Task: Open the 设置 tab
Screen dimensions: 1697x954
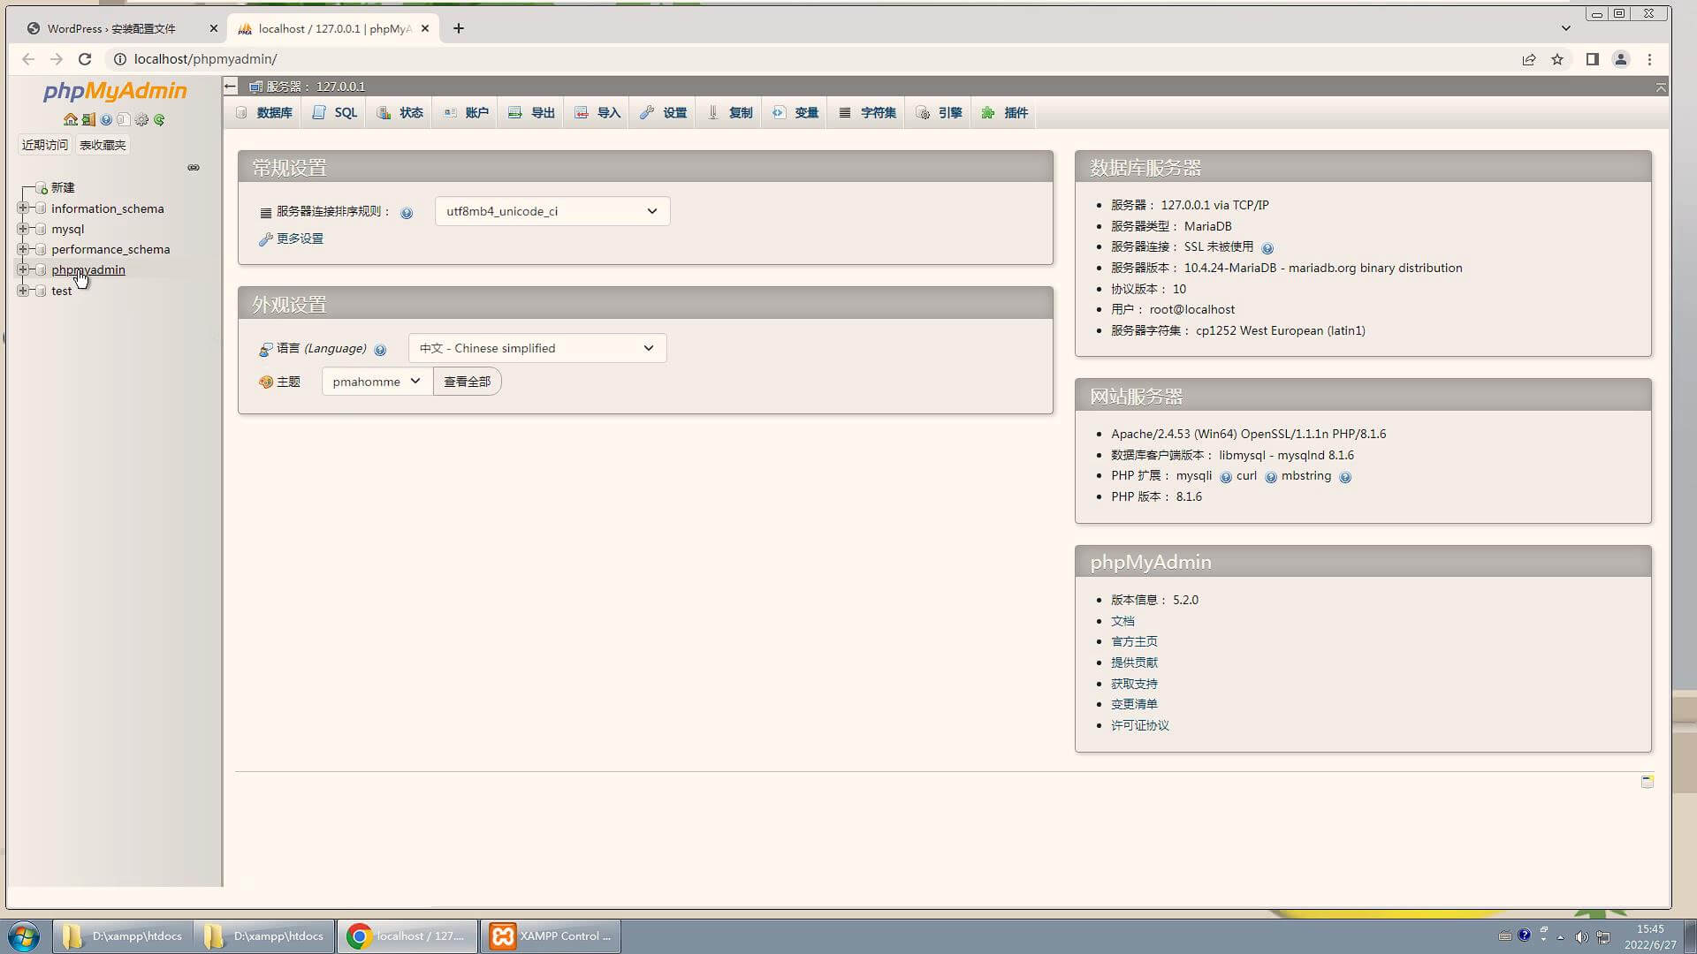Action: [x=664, y=113]
